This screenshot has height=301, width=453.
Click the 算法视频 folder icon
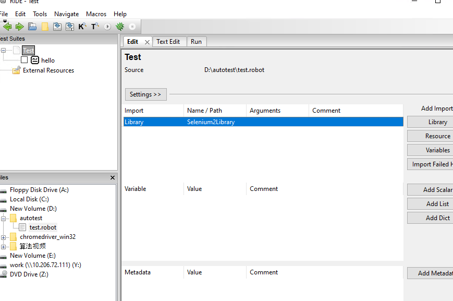tap(13, 246)
